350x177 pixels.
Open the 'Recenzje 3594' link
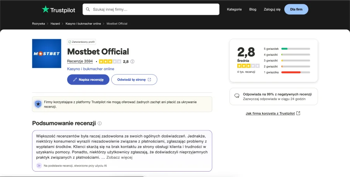tap(80, 61)
